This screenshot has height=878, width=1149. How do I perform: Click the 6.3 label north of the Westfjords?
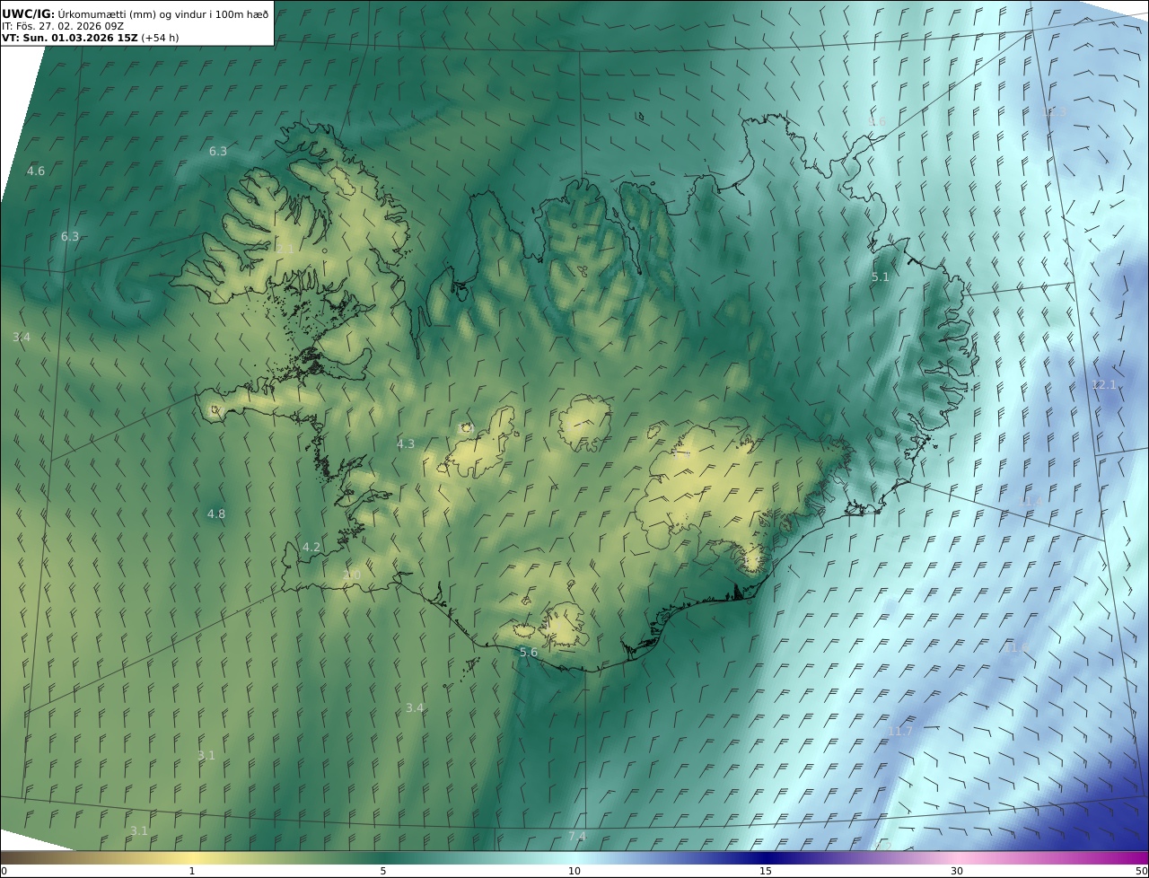(218, 151)
